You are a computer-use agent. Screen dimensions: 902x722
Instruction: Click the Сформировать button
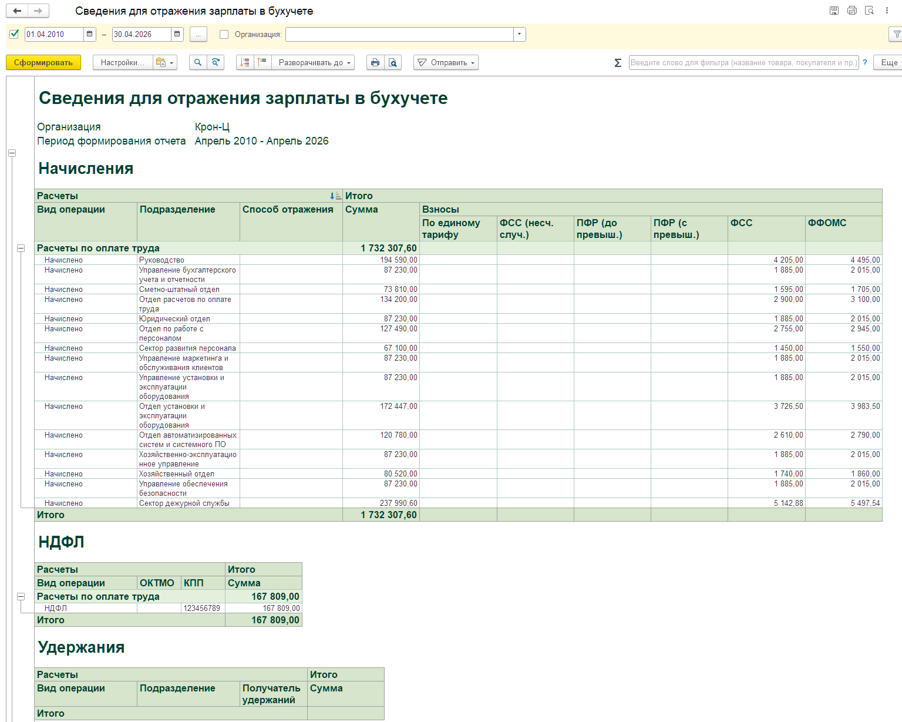click(x=43, y=62)
